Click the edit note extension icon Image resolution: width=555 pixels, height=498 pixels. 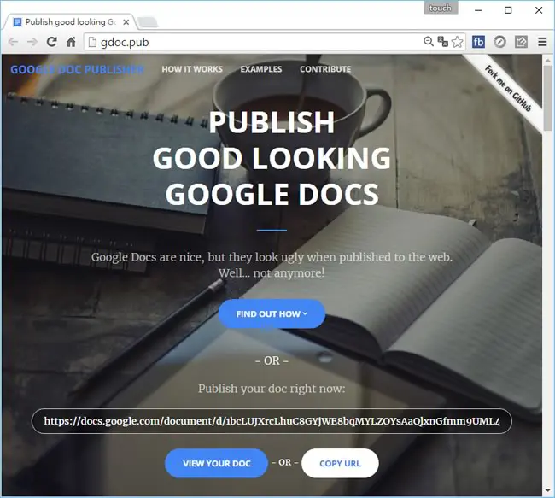click(521, 42)
